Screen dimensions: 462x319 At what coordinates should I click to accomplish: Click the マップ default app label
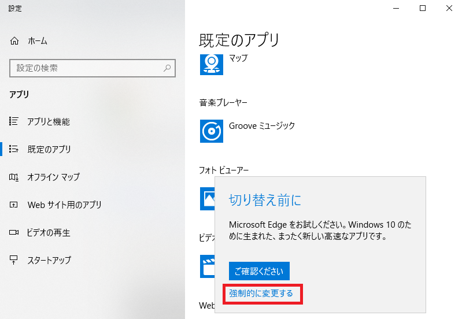click(x=238, y=58)
